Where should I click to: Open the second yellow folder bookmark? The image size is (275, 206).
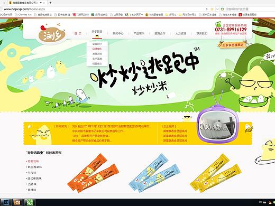coord(188,15)
